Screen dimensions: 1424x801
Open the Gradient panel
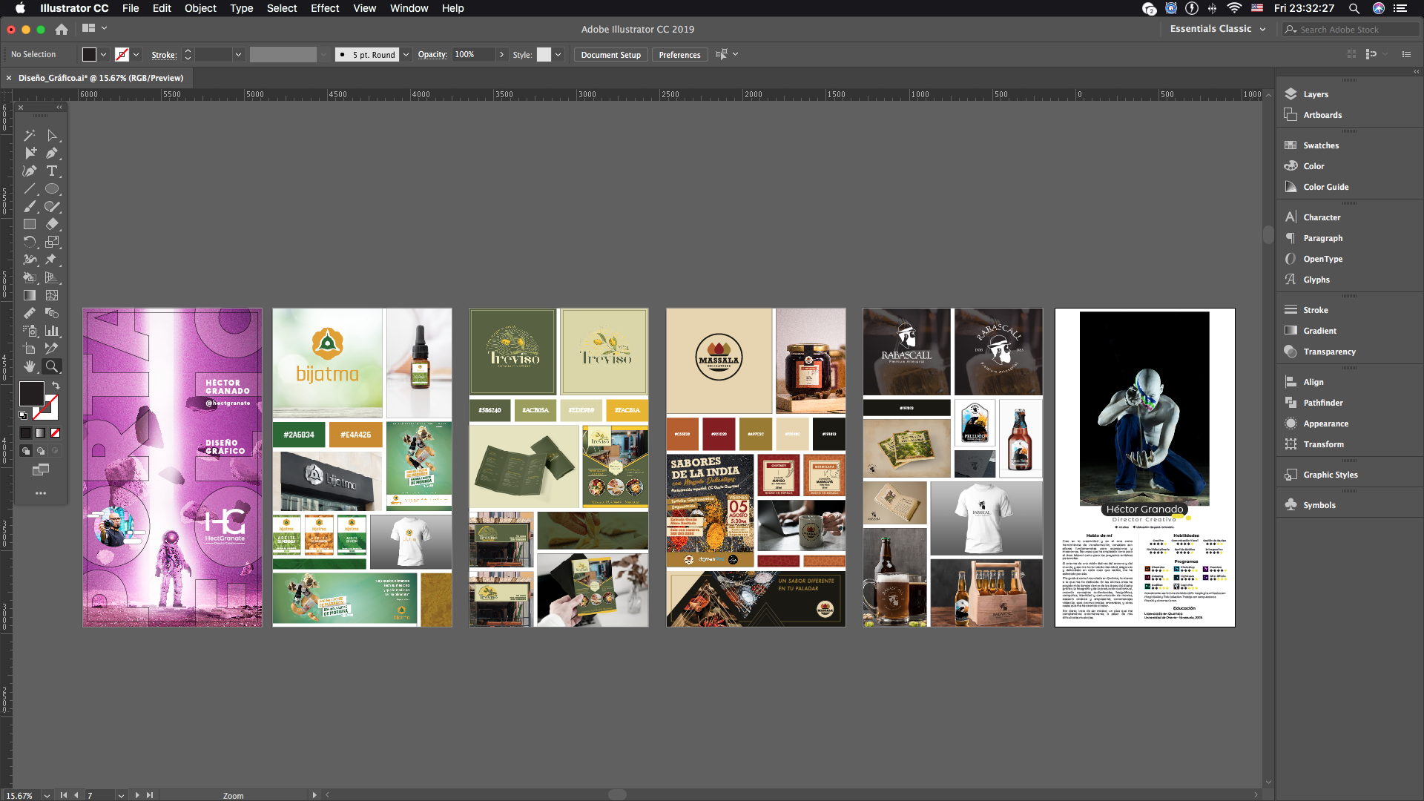coord(1319,329)
